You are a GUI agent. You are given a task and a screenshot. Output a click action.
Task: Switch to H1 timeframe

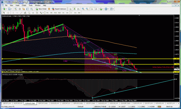[63, 13]
